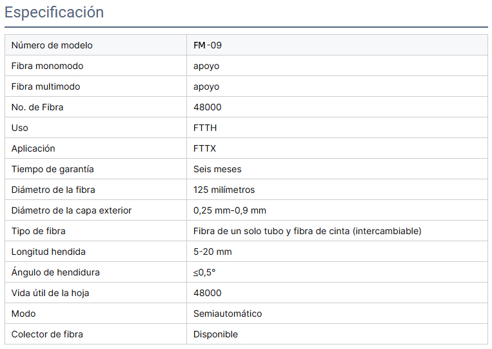Select the Tiempo de garantía label
492x349 pixels.
53,169
